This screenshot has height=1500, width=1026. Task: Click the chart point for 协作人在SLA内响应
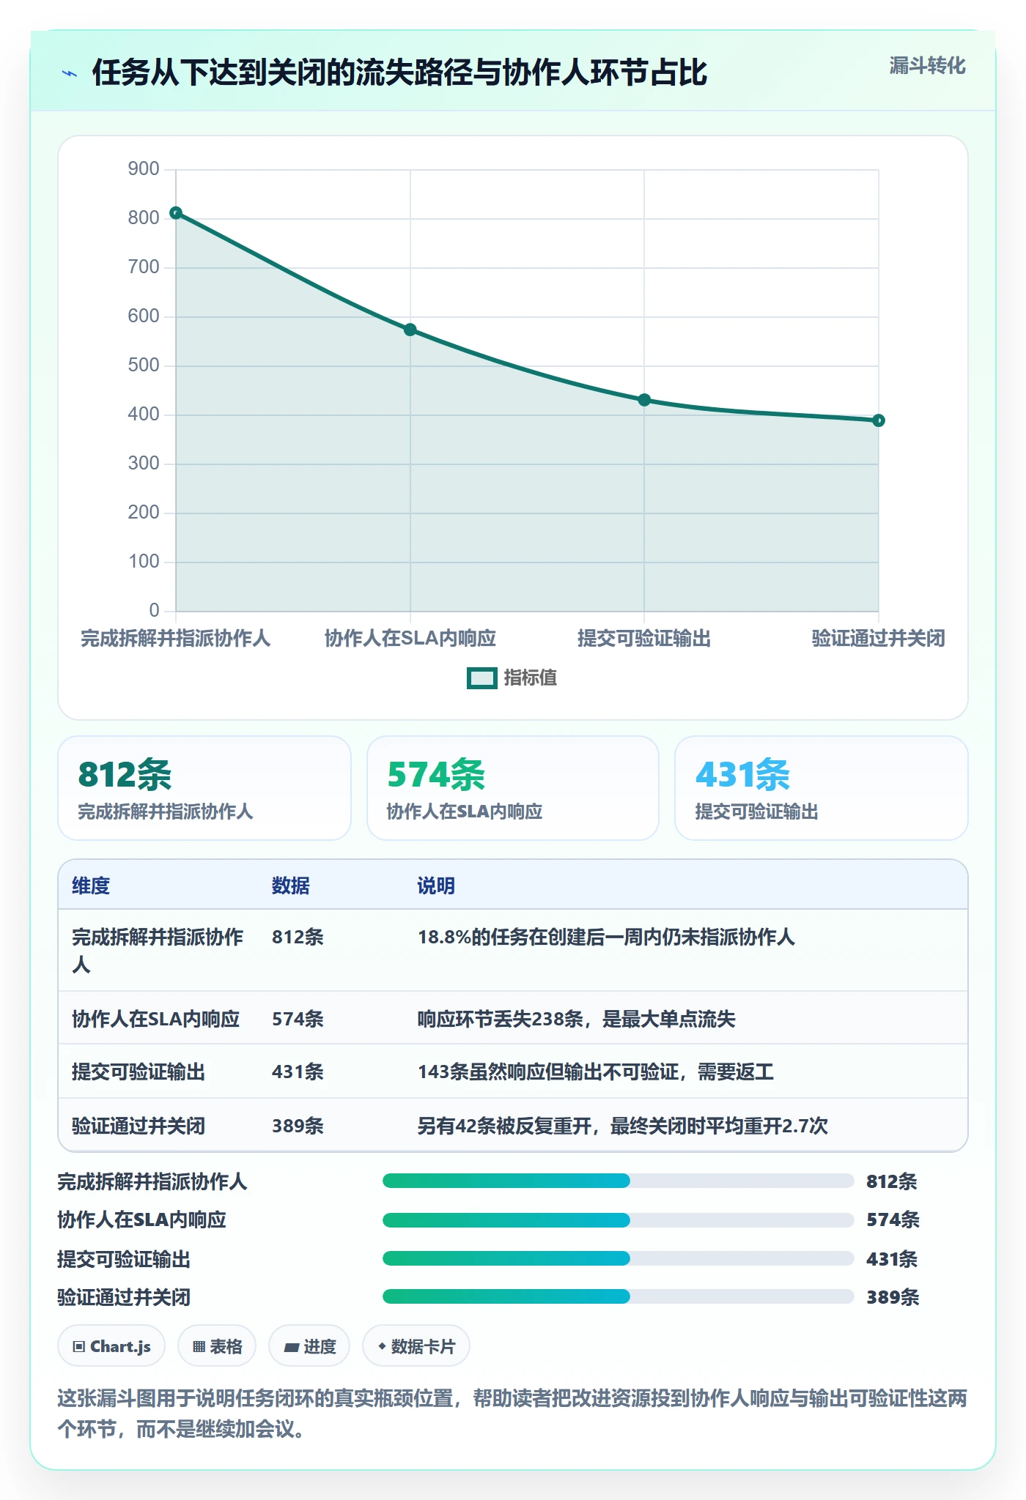410,330
